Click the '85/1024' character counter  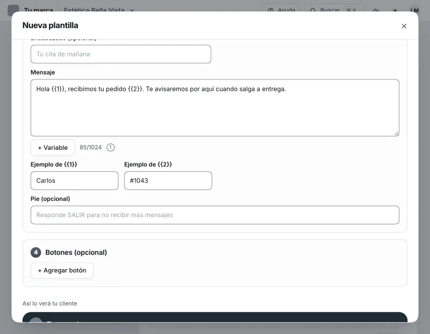pos(90,148)
